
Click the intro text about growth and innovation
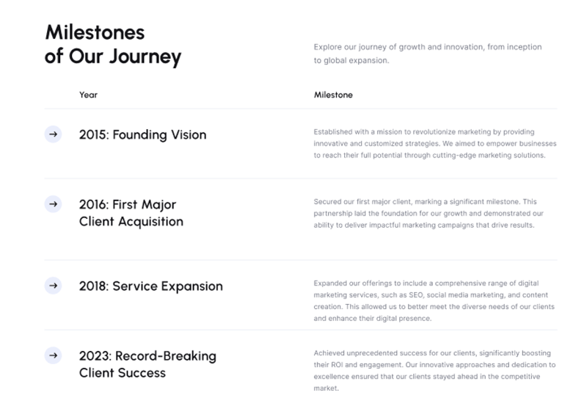pyautogui.click(x=427, y=47)
